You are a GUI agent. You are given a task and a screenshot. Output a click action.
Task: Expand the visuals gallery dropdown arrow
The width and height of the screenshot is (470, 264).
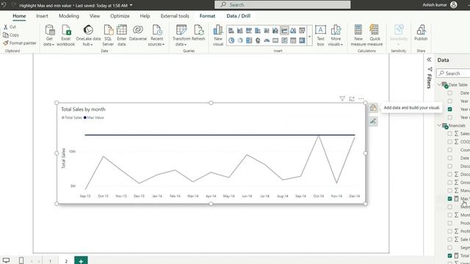click(x=309, y=37)
